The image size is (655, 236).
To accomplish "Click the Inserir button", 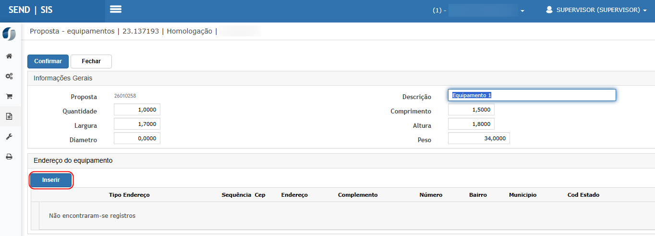I will [x=51, y=180].
